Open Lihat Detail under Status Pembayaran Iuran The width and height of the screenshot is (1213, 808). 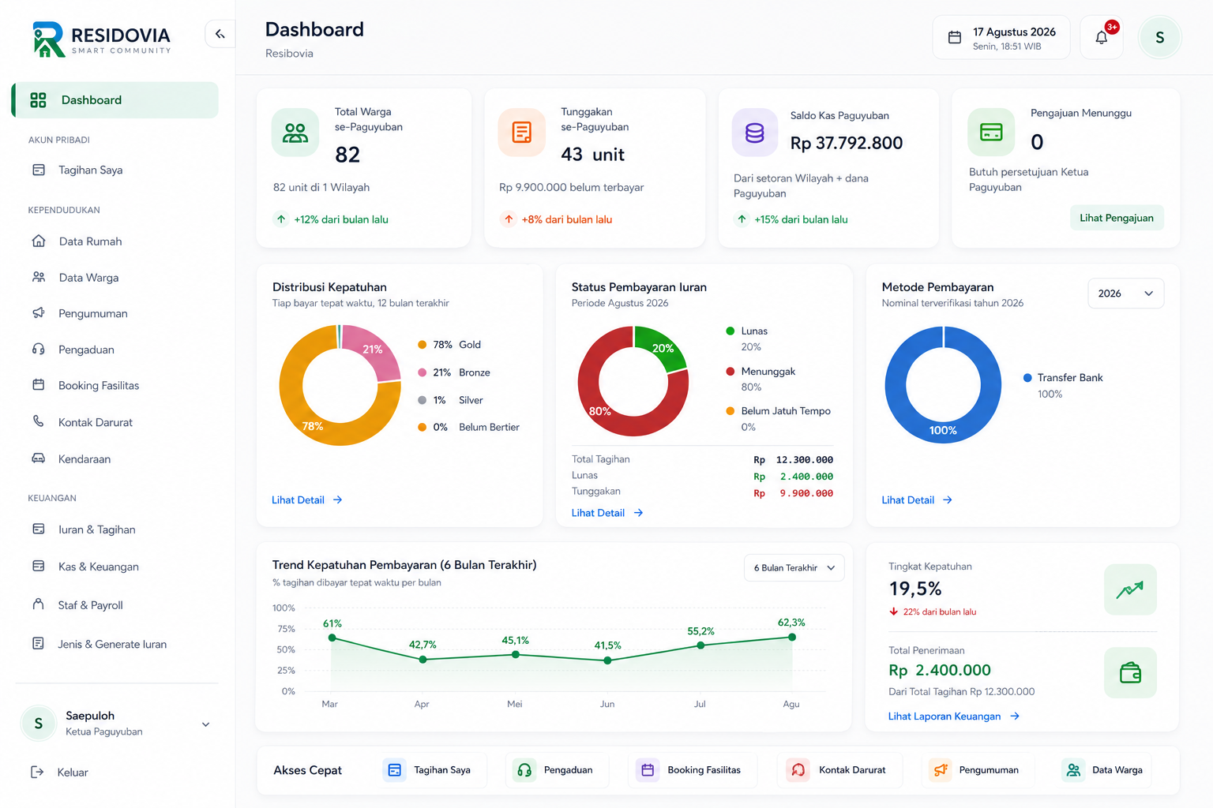click(607, 513)
